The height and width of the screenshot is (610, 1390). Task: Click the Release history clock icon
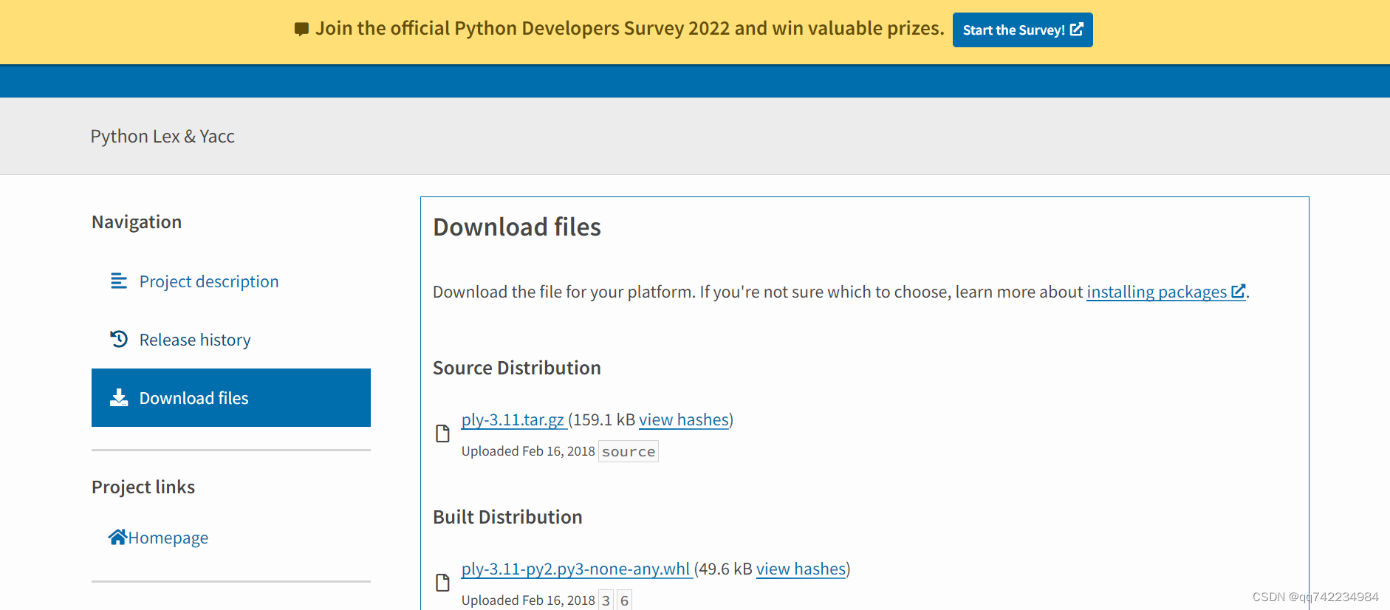click(119, 339)
